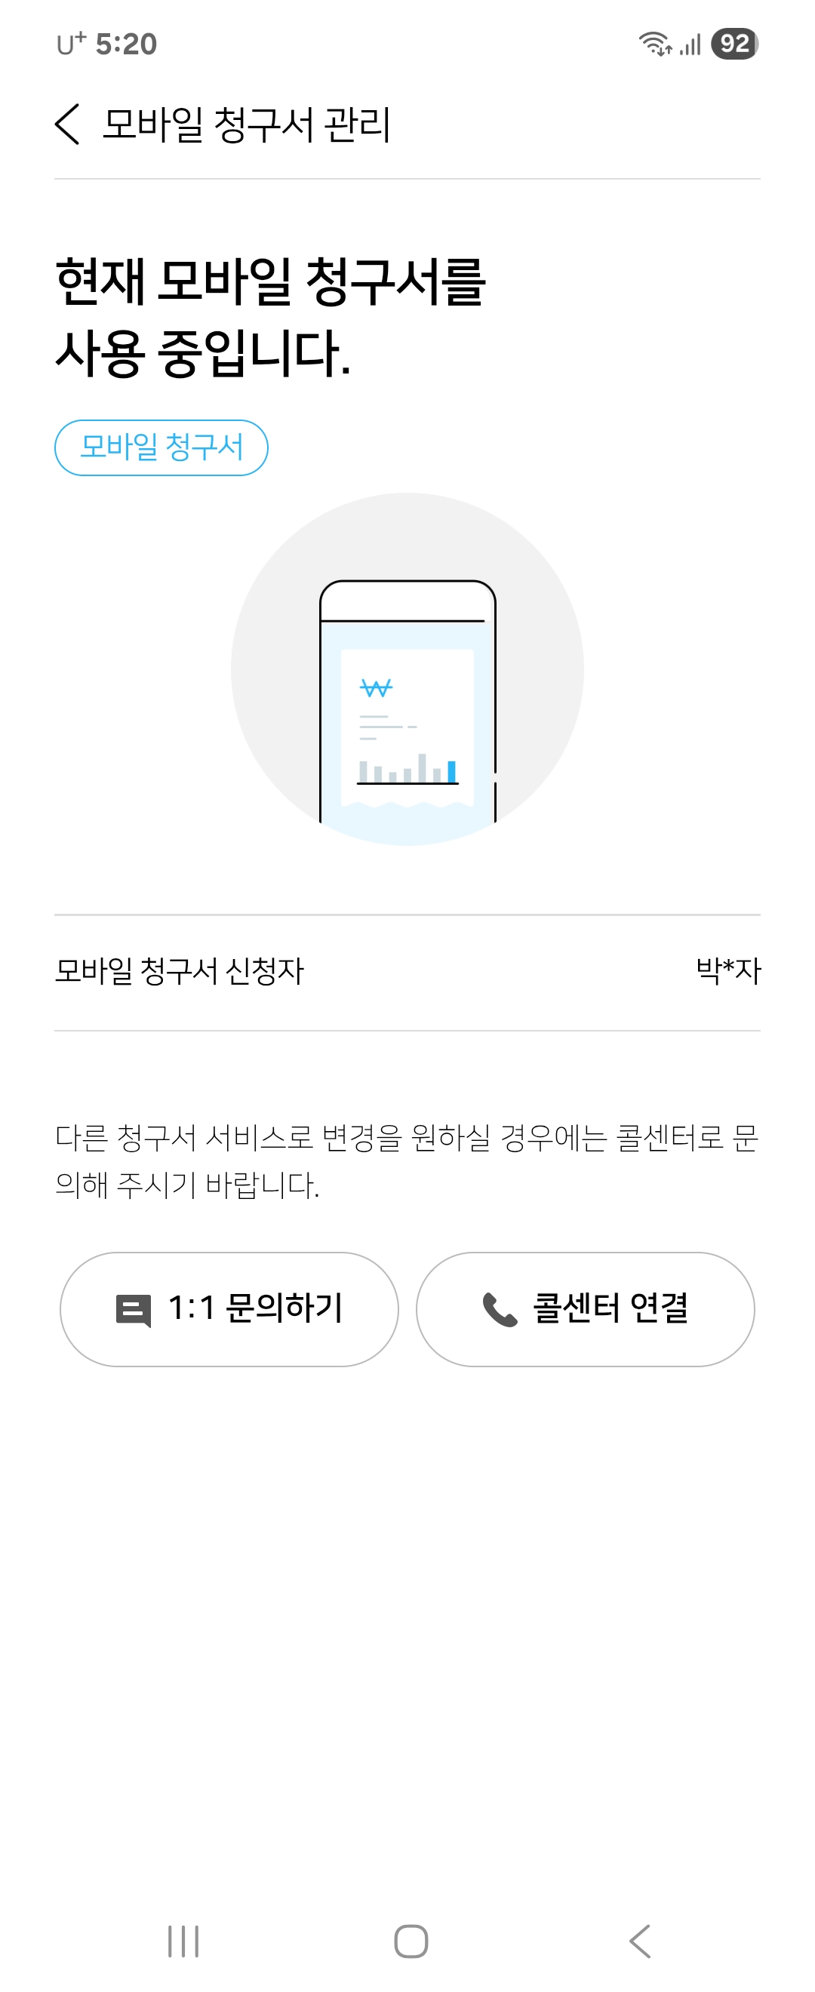Tap the 콜센터 연결 button label
This screenshot has width=815, height=1992.
[x=610, y=1308]
